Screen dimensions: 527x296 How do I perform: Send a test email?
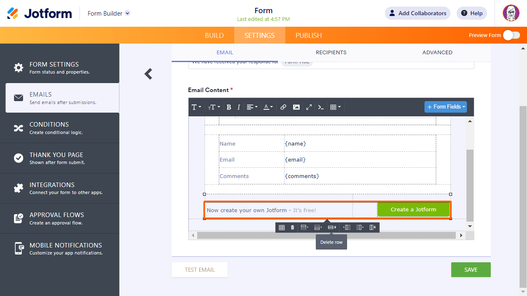[x=200, y=270]
